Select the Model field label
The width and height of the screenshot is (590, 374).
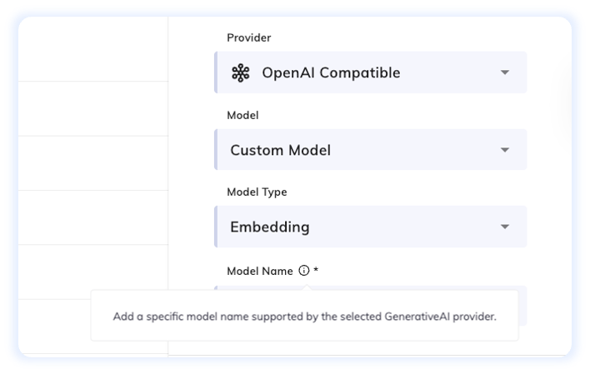pyautogui.click(x=242, y=115)
